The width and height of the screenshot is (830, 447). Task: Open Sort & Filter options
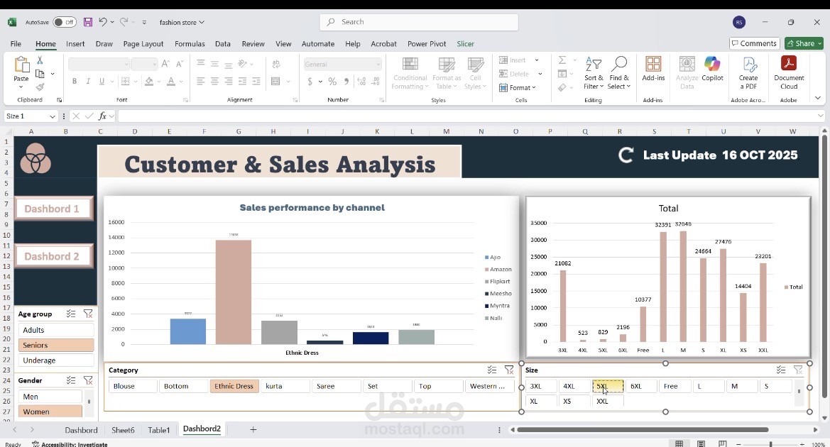594,73
